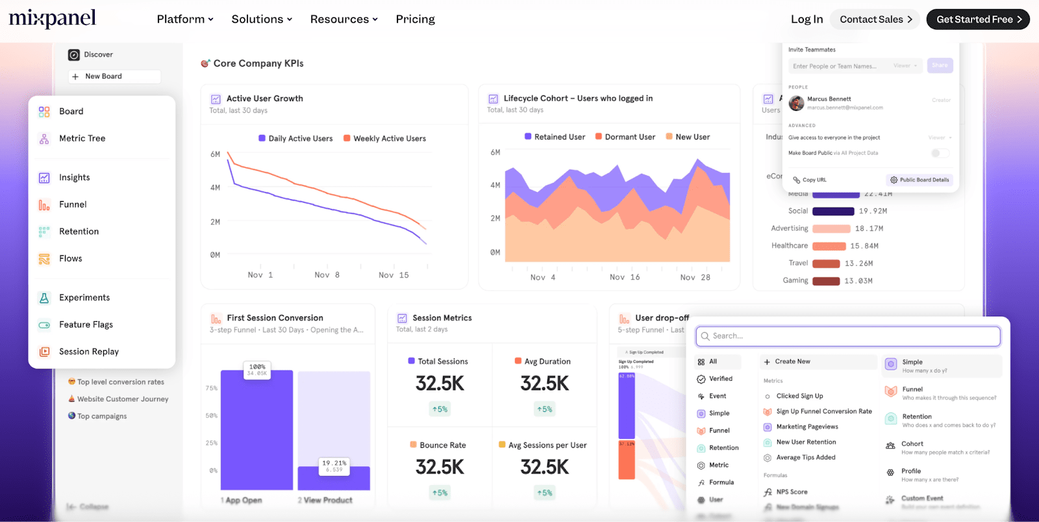Toggle Dormant User legend series
Viewport: 1039px width, 522px height.
click(x=625, y=137)
